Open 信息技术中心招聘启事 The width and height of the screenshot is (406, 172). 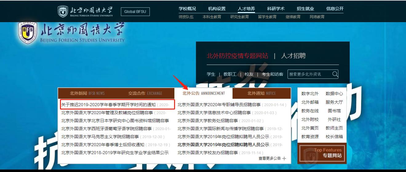tap(214, 113)
